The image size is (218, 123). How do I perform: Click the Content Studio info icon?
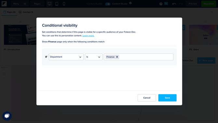(x=130, y=3)
